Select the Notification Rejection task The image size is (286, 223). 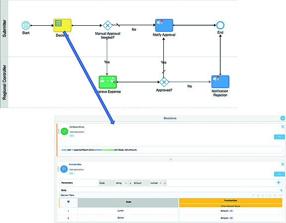(220, 82)
